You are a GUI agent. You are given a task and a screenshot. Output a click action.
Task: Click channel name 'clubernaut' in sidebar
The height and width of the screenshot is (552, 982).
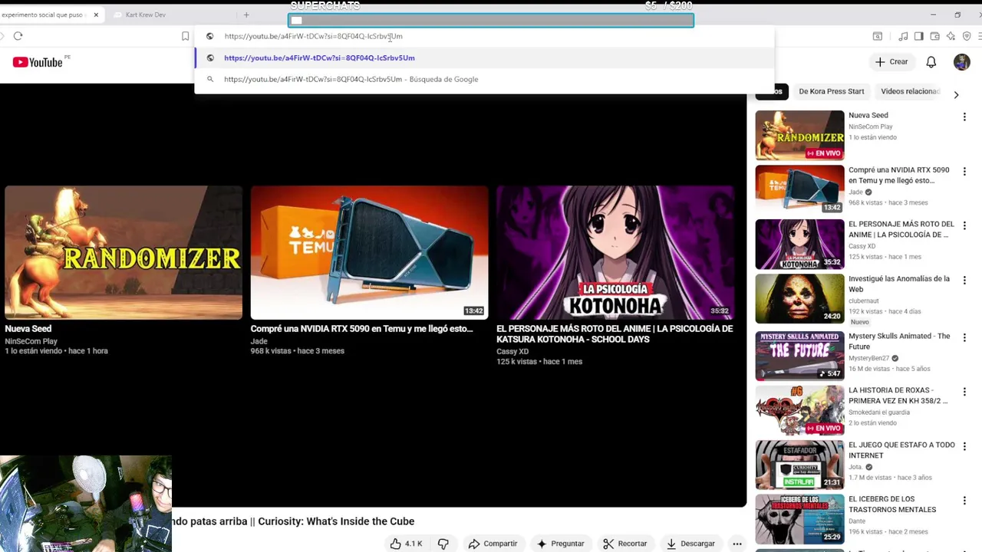[864, 301]
